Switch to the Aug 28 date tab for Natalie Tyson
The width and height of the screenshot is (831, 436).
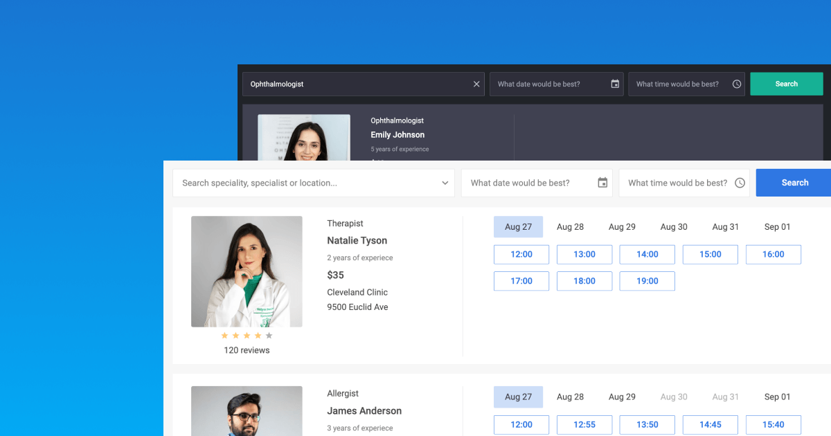click(x=570, y=226)
